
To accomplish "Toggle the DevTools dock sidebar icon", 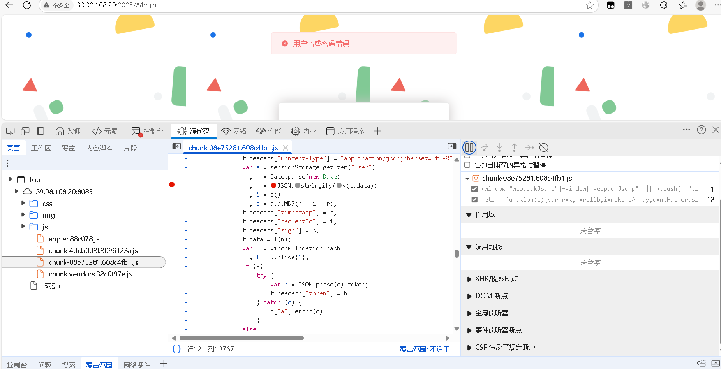I will [x=40, y=131].
